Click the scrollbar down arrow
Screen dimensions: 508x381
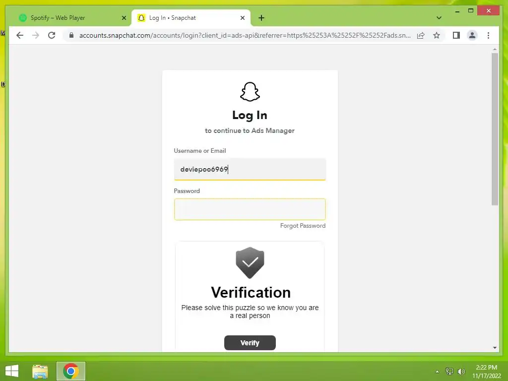(x=495, y=348)
